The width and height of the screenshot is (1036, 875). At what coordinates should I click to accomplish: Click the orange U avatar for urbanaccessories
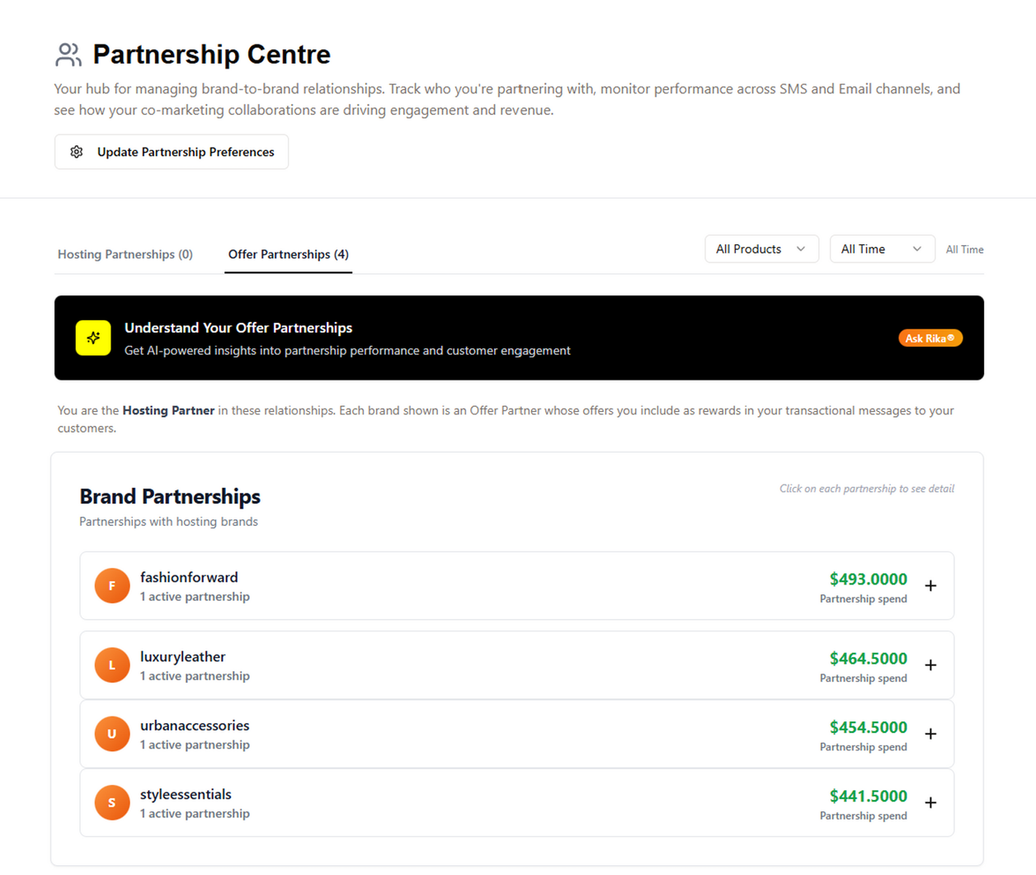112,734
